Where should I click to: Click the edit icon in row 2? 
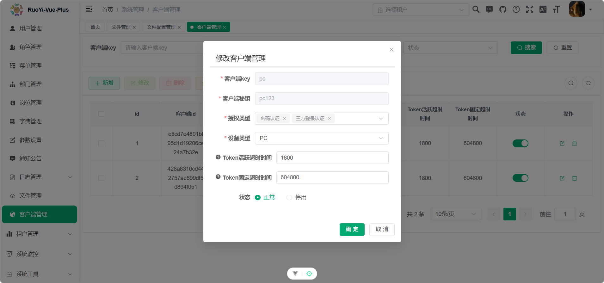(562, 178)
